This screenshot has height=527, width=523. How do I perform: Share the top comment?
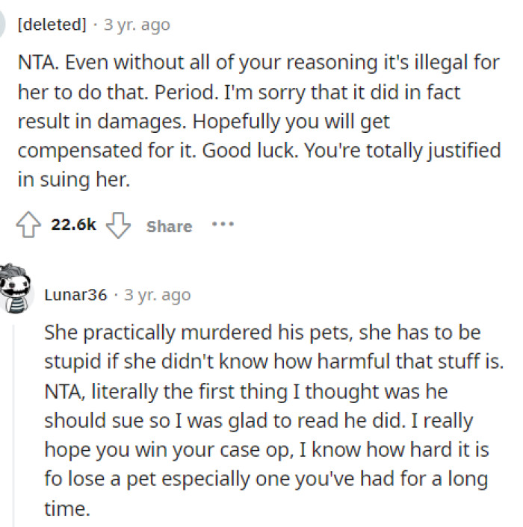click(x=169, y=226)
